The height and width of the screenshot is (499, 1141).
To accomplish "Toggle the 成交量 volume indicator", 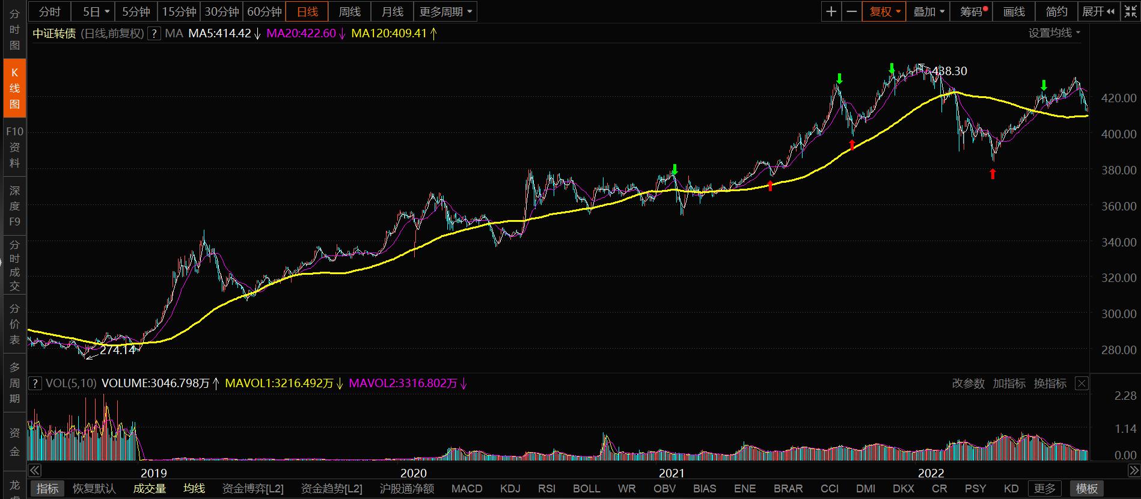I will (149, 489).
